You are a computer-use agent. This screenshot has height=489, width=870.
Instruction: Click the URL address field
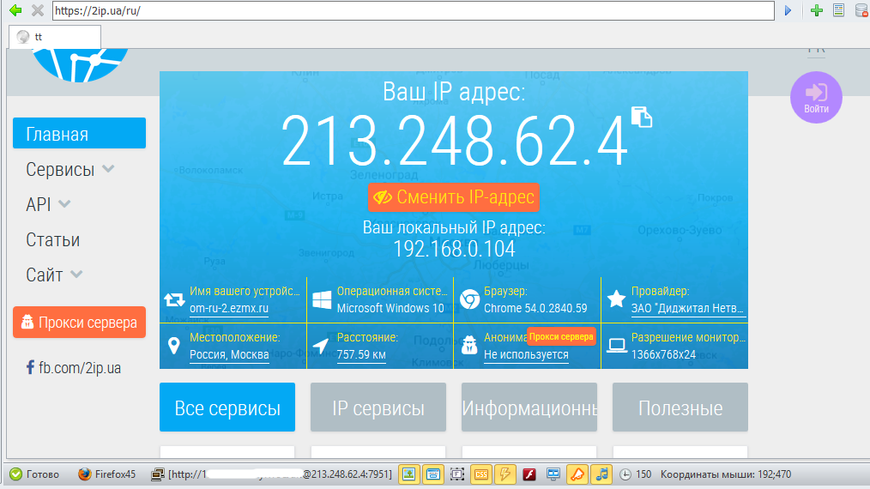coord(412,10)
